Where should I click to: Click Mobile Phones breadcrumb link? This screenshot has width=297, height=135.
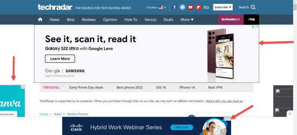point(78,114)
